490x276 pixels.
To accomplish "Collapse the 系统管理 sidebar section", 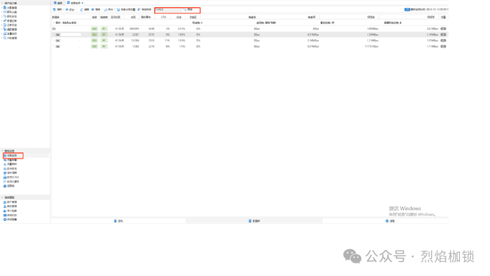I will 2,197.
